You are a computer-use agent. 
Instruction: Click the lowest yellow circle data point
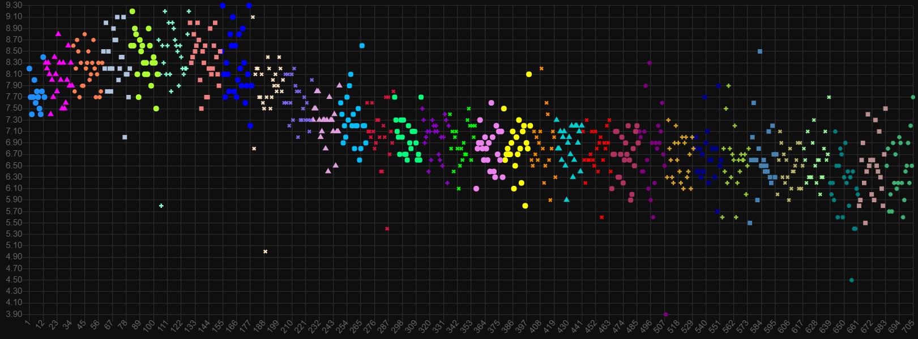pyautogui.click(x=525, y=206)
